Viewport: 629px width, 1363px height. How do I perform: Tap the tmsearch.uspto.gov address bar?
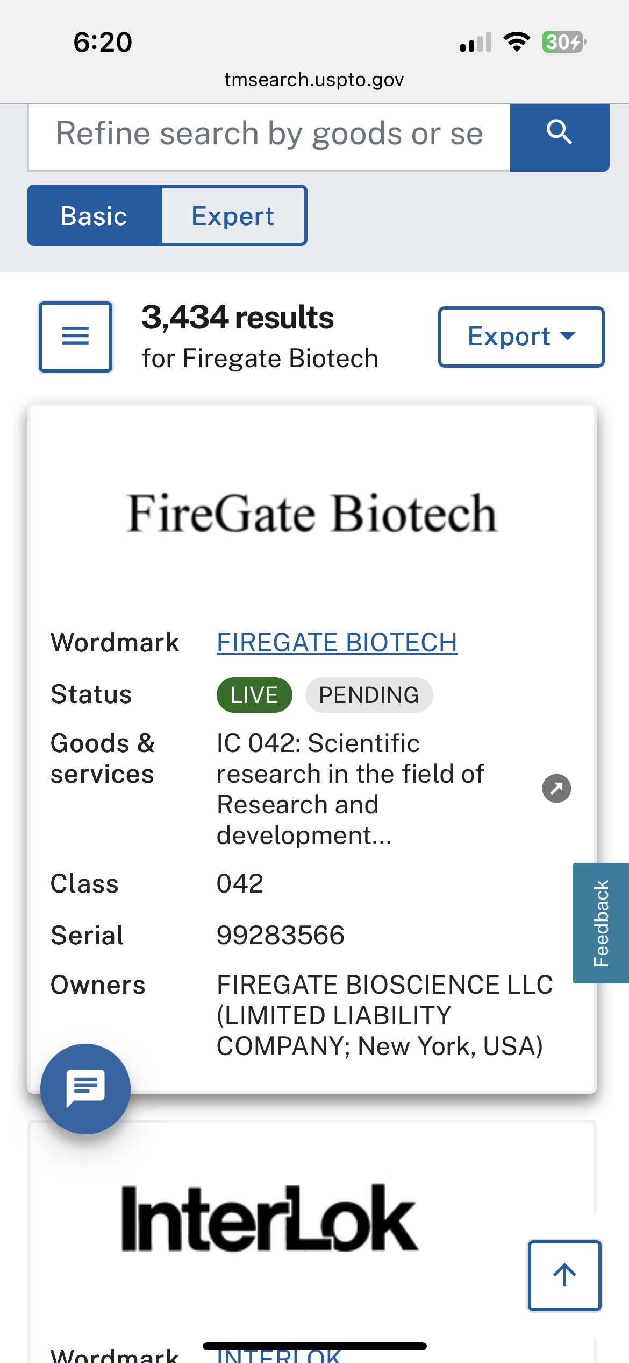pyautogui.click(x=314, y=80)
